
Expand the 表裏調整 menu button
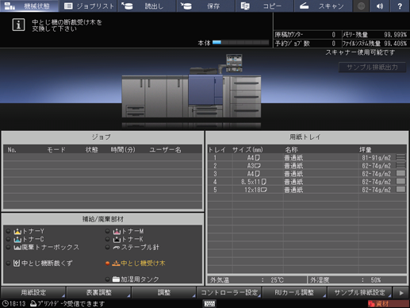(x=98, y=292)
